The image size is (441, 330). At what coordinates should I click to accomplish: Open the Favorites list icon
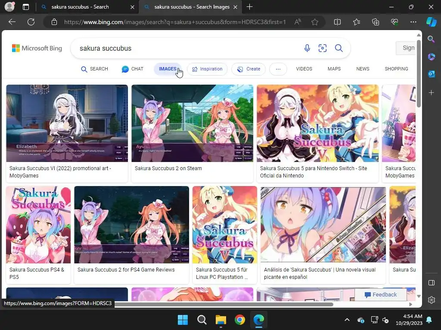tap(356, 22)
